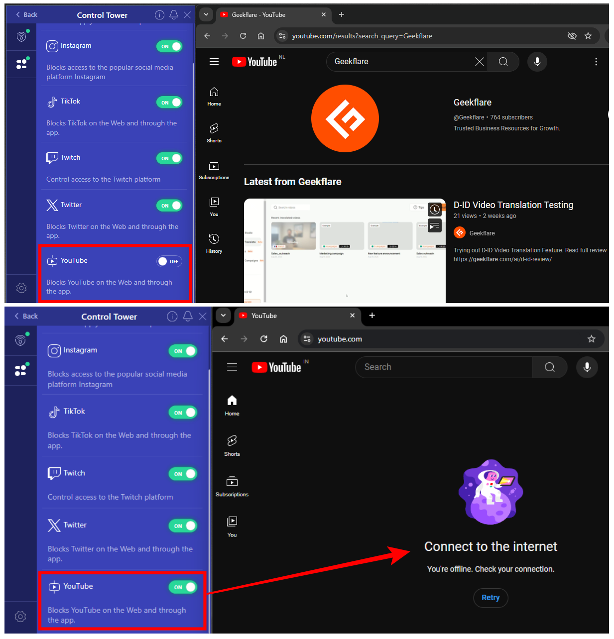The width and height of the screenshot is (614, 639).
Task: Click the YouTube logo marked NL
Action: click(254, 62)
